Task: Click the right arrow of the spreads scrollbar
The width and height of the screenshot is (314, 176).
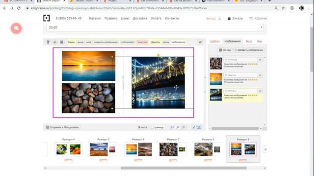Action: click(265, 168)
